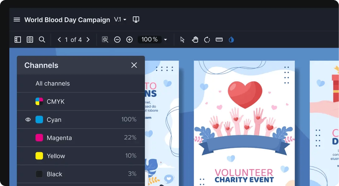Viewport: 339px width, 186px height.
Task: Toggle the ink coverage droplet icon
Action: [231, 39]
